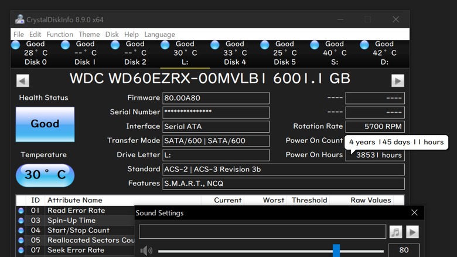Play the selected alert sound
Image resolution: width=457 pixels, height=257 pixels.
(x=412, y=232)
